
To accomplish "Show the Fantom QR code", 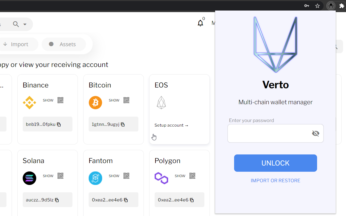I will (126, 176).
